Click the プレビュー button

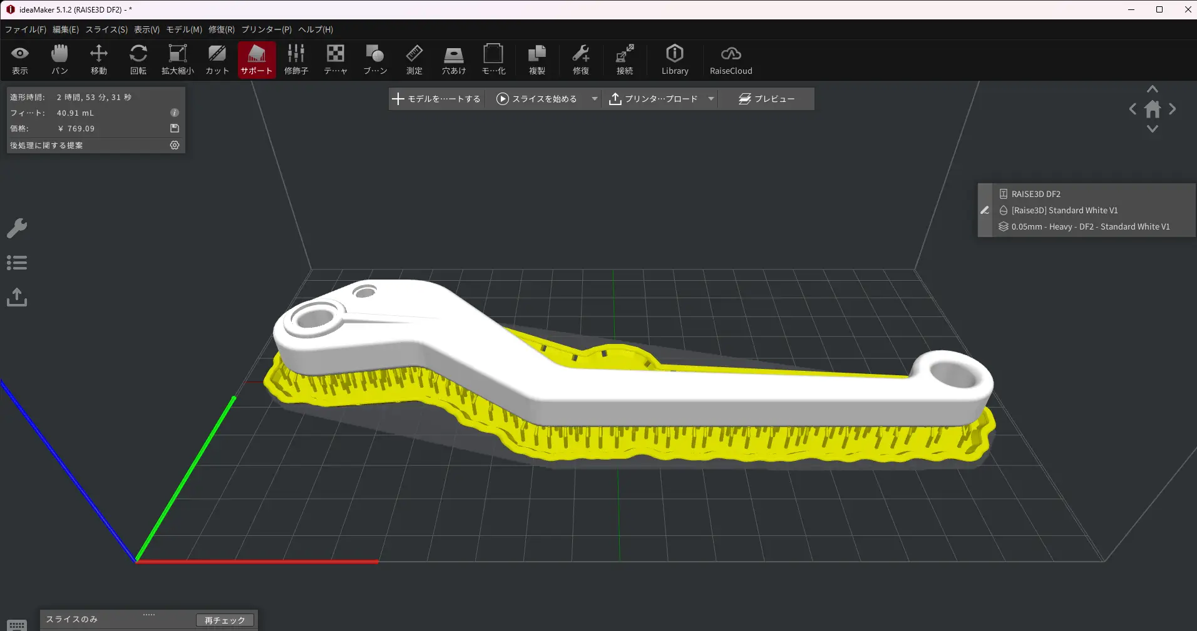767,99
